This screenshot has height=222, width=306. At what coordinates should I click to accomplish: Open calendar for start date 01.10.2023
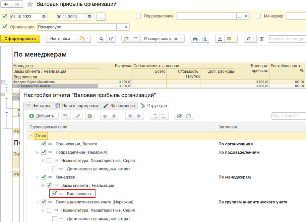(44, 17)
